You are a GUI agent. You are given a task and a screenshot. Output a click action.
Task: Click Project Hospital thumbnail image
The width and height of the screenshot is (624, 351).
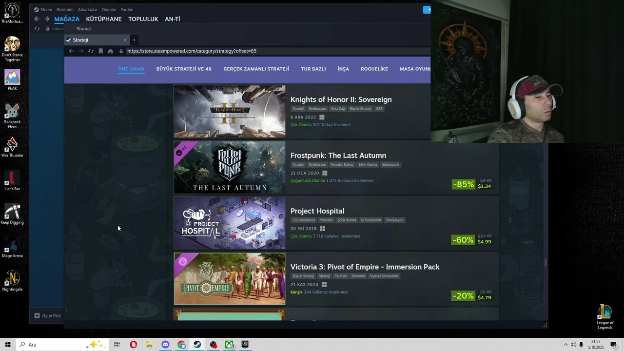[230, 223]
